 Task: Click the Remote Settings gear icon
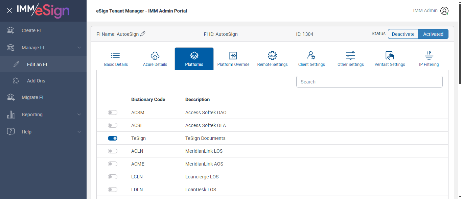(x=272, y=56)
